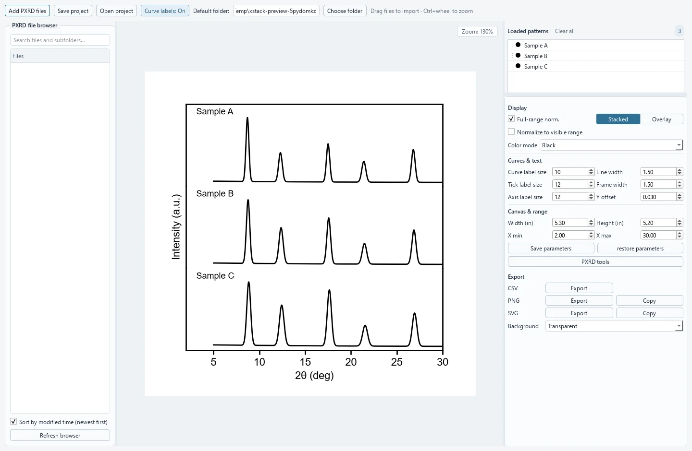Image resolution: width=692 pixels, height=451 pixels.
Task: Toggle Full-range norm. checkbox
Action: pos(511,119)
